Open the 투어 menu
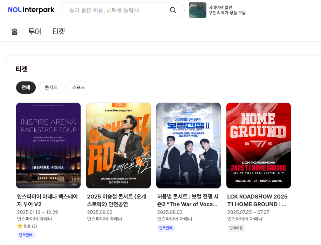Screen dimensions: 321x245 pos(35,32)
